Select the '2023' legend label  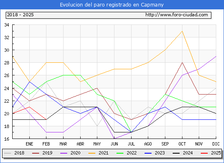[x=160, y=153]
